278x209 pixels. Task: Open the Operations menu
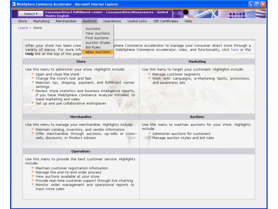[112, 21]
